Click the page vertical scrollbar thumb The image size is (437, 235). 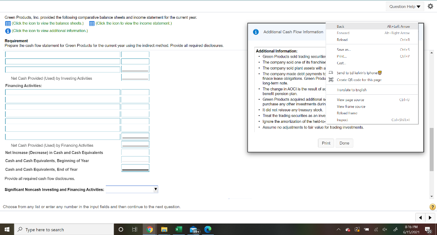[432, 149]
